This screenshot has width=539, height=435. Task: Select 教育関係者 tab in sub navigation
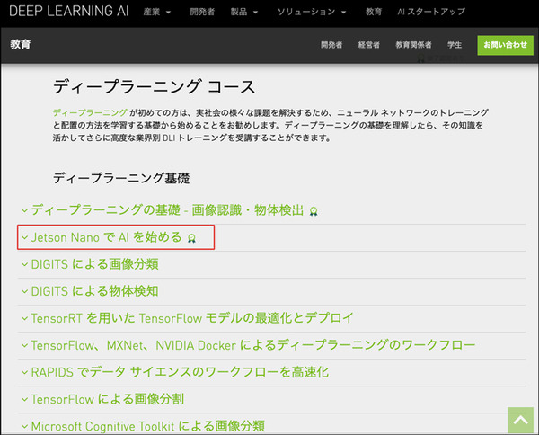pos(414,44)
